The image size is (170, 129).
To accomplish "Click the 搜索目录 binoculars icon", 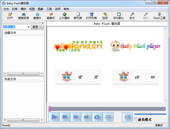I will tap(24, 16).
